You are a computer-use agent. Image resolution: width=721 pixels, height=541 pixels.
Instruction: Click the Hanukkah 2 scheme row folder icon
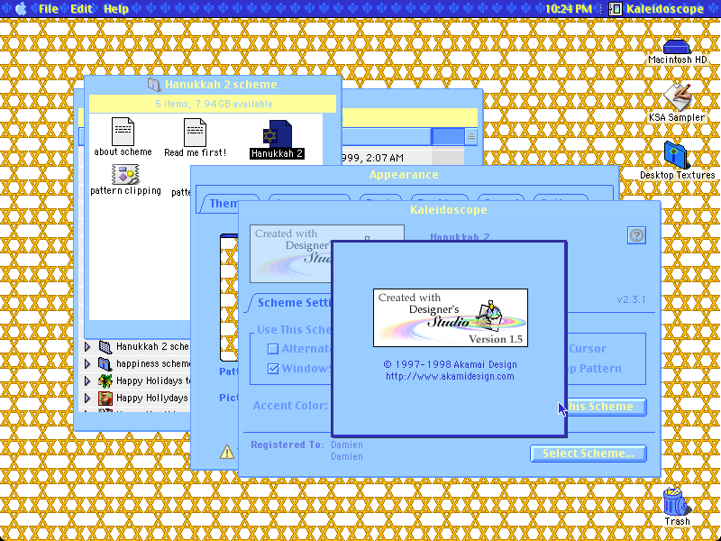105,347
